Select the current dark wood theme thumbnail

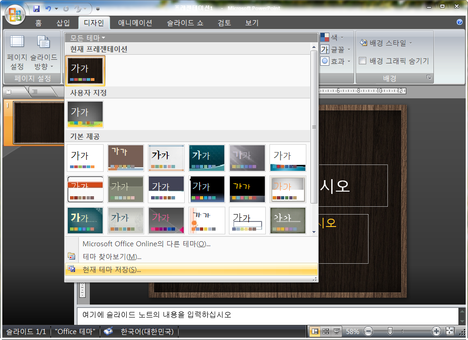pyautogui.click(x=85, y=71)
